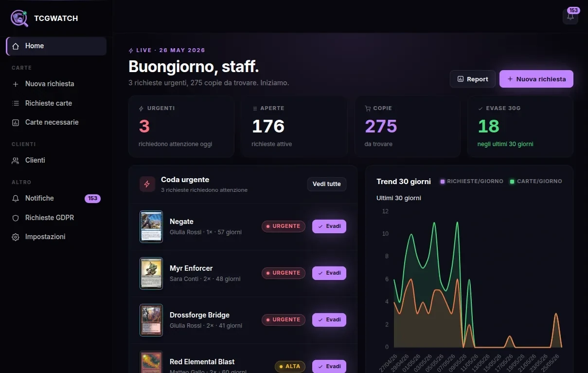Click the gear icon beside Impostazioni

point(16,237)
